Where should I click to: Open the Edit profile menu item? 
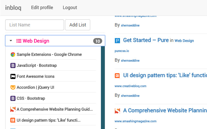point(42,7)
